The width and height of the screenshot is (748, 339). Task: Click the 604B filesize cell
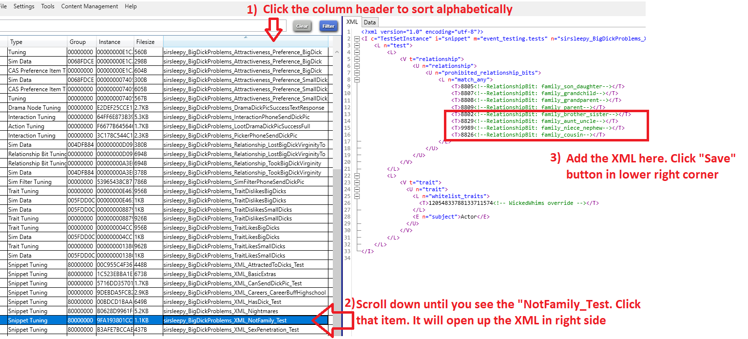click(148, 71)
